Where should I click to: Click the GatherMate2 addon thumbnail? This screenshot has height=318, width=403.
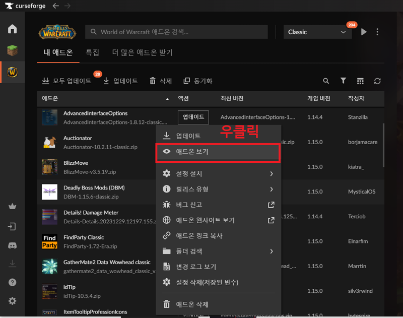(x=49, y=266)
